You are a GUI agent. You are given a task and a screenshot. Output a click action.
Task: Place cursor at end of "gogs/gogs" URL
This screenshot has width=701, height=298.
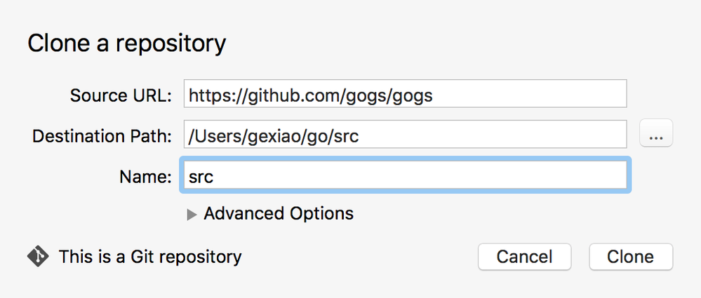pos(433,95)
